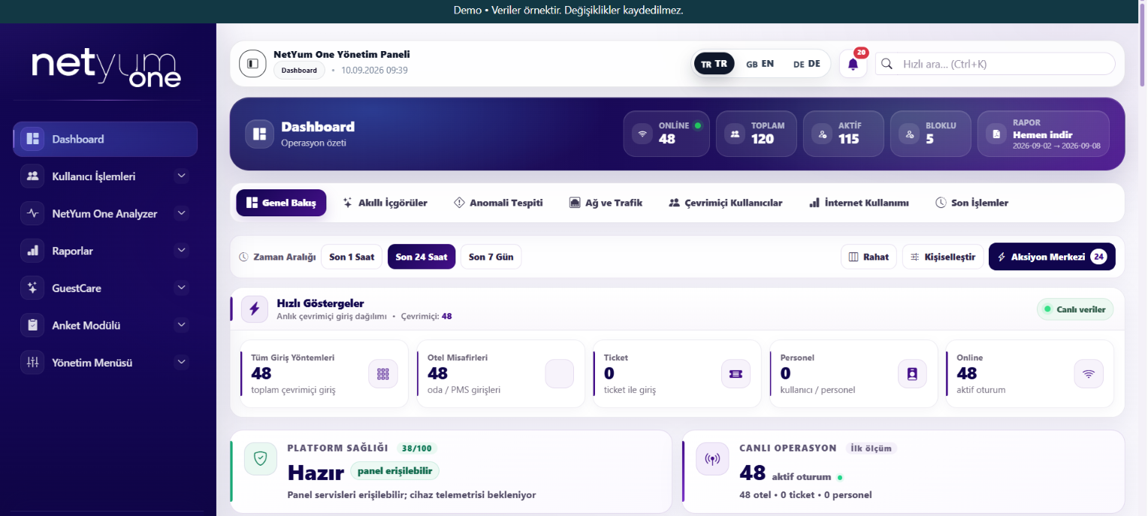Click Hemen indir report download
1148x516 pixels.
click(1042, 134)
